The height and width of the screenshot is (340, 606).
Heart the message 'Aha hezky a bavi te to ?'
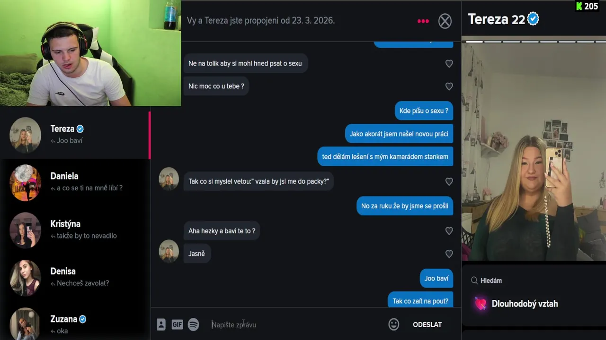coord(449,231)
